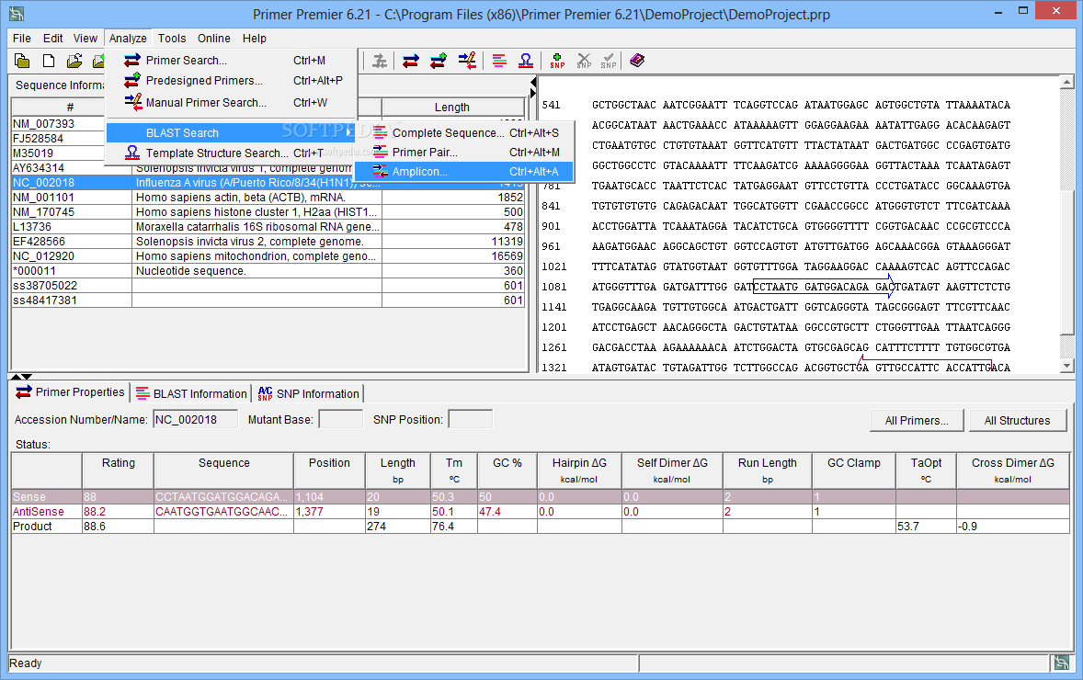Screen dimensions: 1083x680
Task: Select sequence row NM_007393
Action: tap(58, 123)
